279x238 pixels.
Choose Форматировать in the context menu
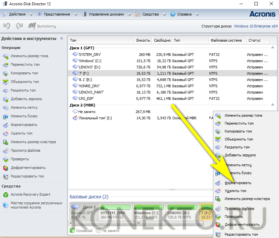[x=238, y=183]
